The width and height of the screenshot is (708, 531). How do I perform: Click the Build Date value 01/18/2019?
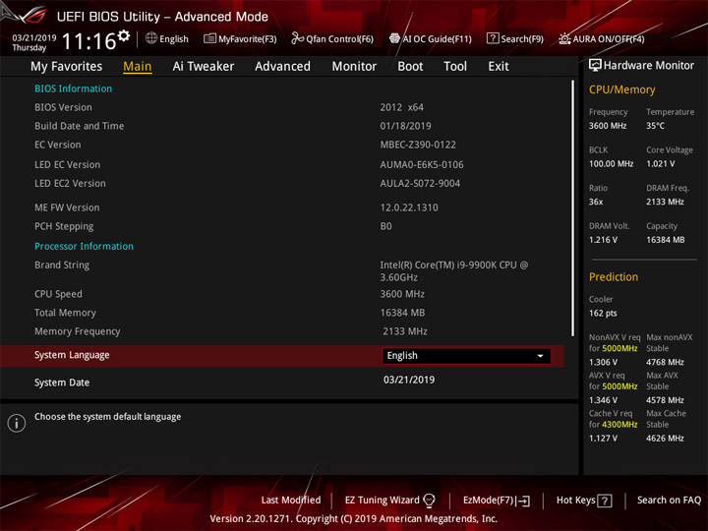click(405, 126)
